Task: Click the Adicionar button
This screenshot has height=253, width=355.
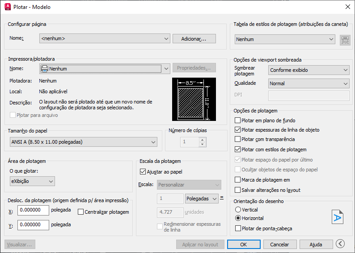Action: pyautogui.click(x=194, y=39)
